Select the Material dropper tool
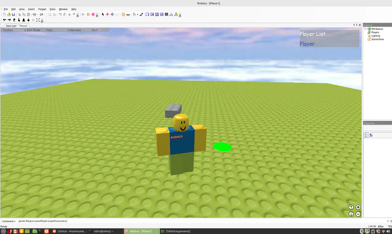This screenshot has height=234, width=392. pos(141,14)
